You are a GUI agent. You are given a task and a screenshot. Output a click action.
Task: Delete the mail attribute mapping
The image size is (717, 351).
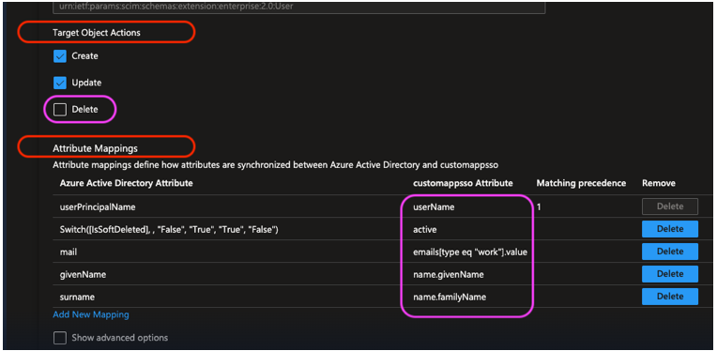[670, 252]
